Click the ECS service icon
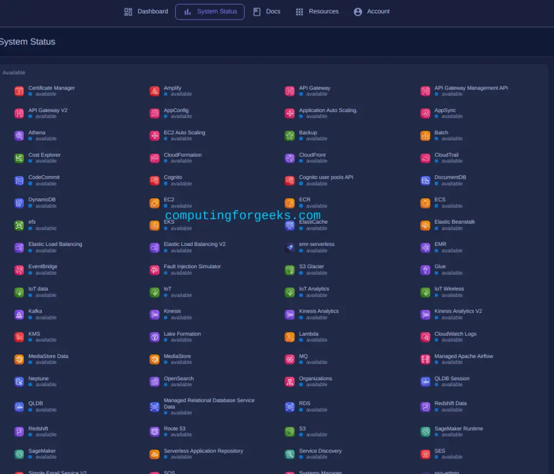The height and width of the screenshot is (474, 554). click(425, 203)
